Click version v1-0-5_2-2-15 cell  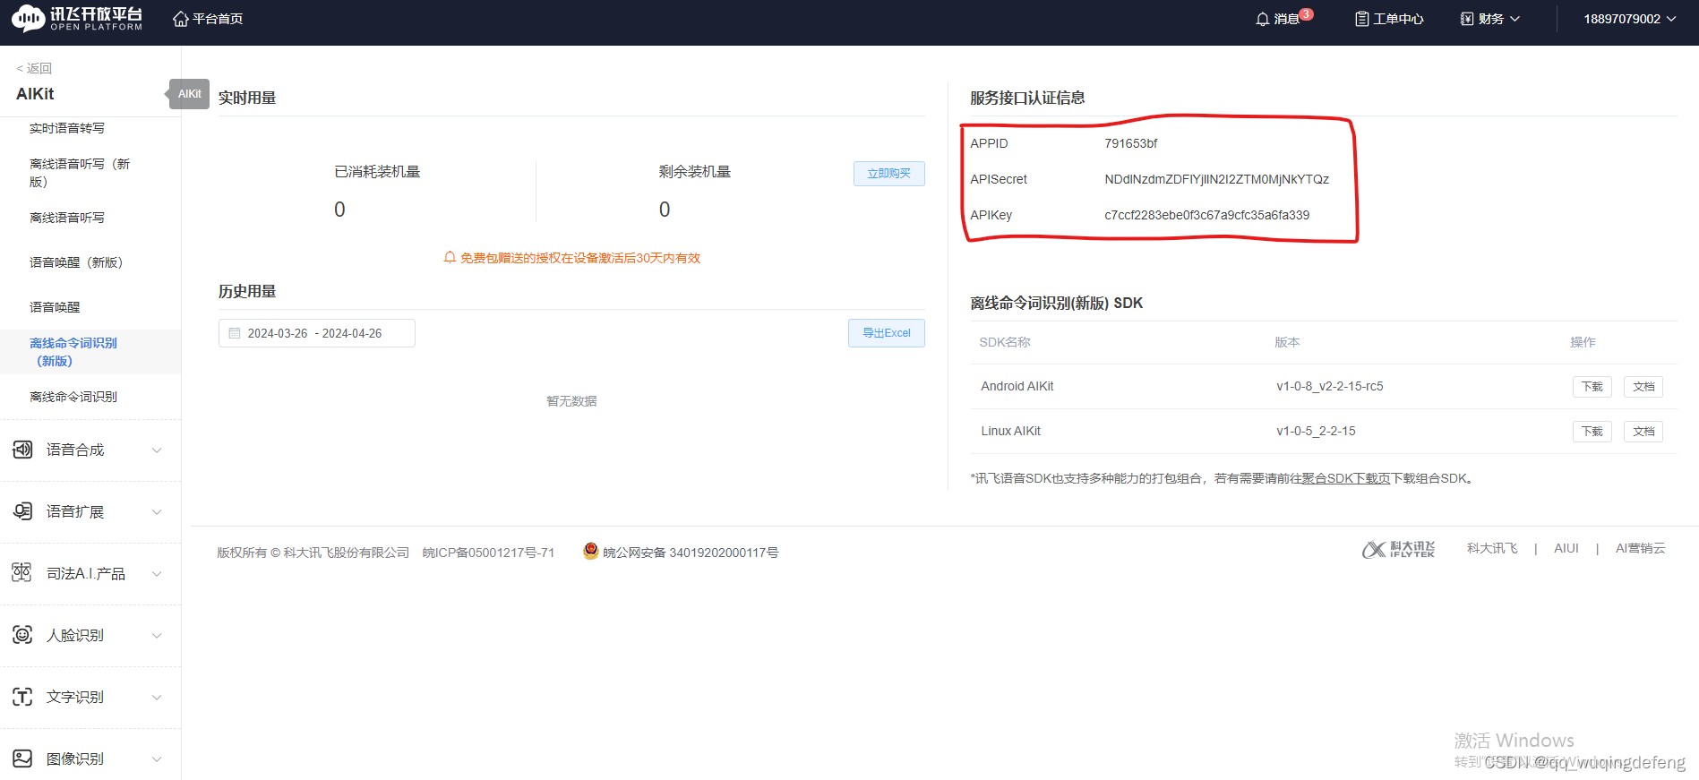(x=1316, y=431)
